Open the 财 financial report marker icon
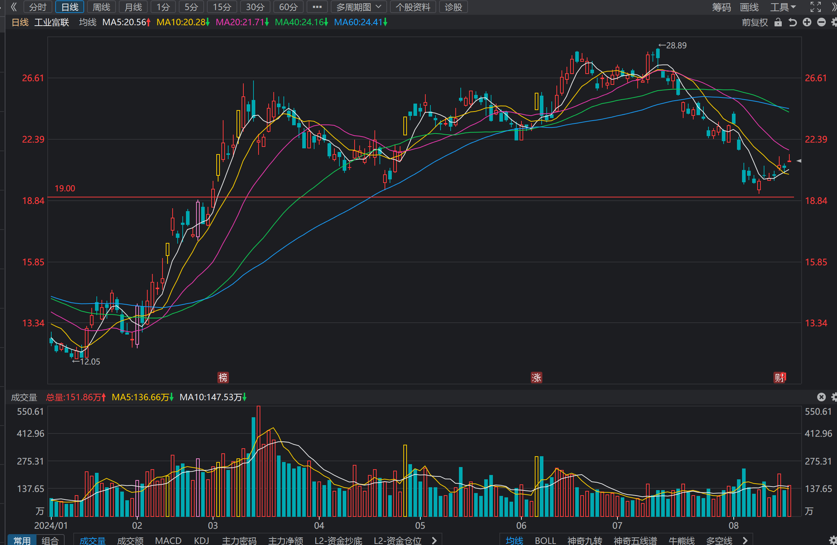Image resolution: width=837 pixels, height=545 pixels. coord(779,378)
